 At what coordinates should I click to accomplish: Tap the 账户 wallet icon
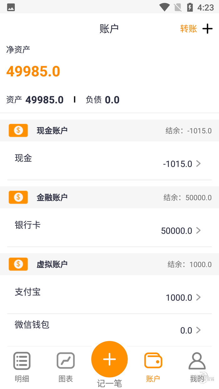tap(153, 361)
